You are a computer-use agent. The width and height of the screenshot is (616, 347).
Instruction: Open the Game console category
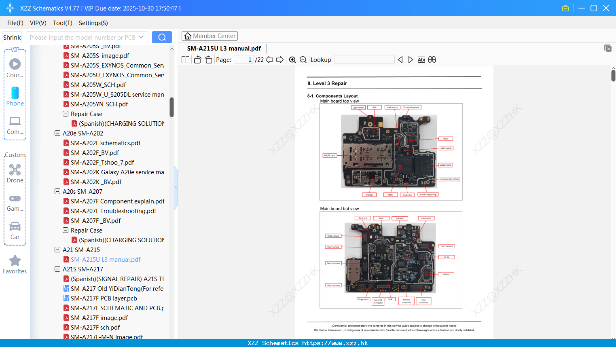15,202
